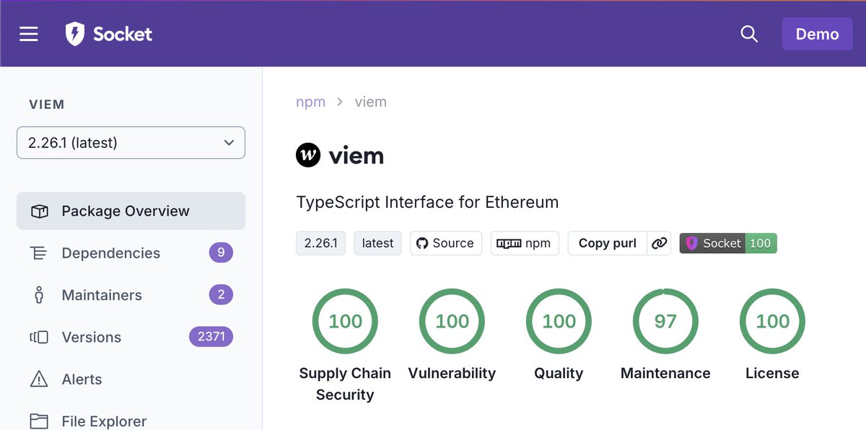This screenshot has width=866, height=430.
Task: Click the License score circle
Action: tap(772, 321)
